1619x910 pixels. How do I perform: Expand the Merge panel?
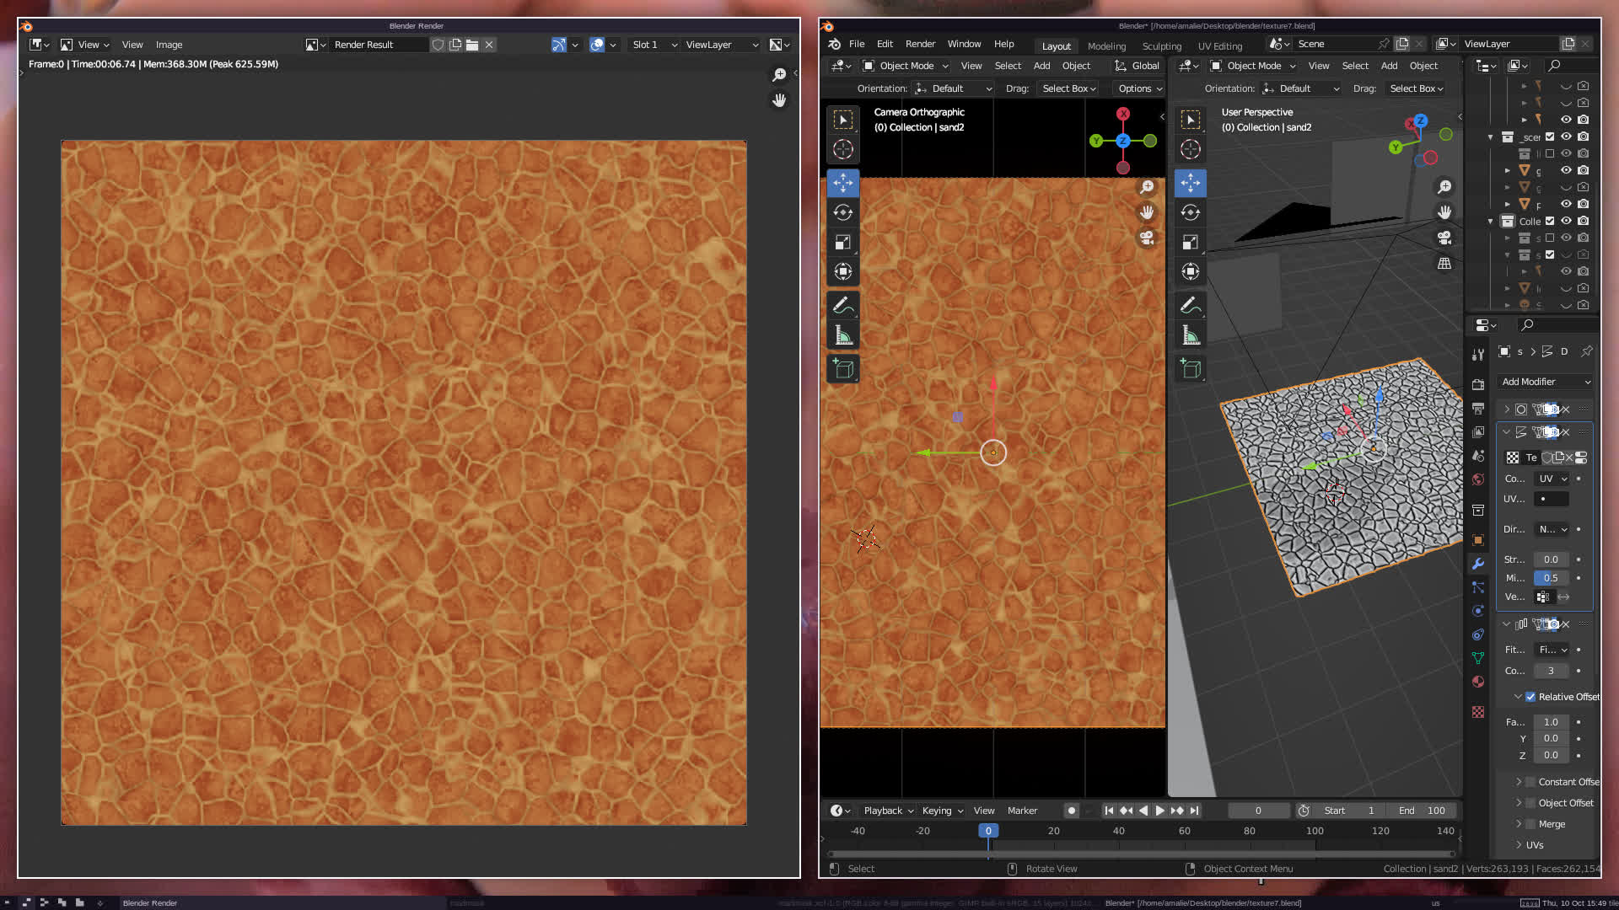[1519, 824]
